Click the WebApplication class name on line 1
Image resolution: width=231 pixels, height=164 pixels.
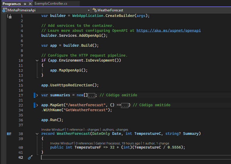(x=88, y=16)
